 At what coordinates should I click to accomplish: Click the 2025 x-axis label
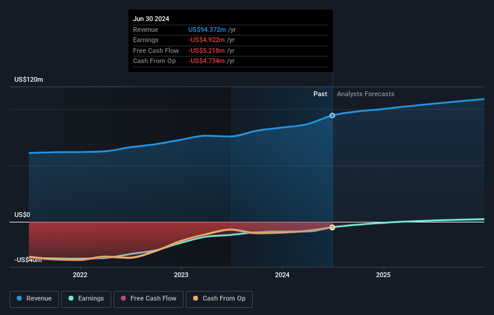[383, 275]
